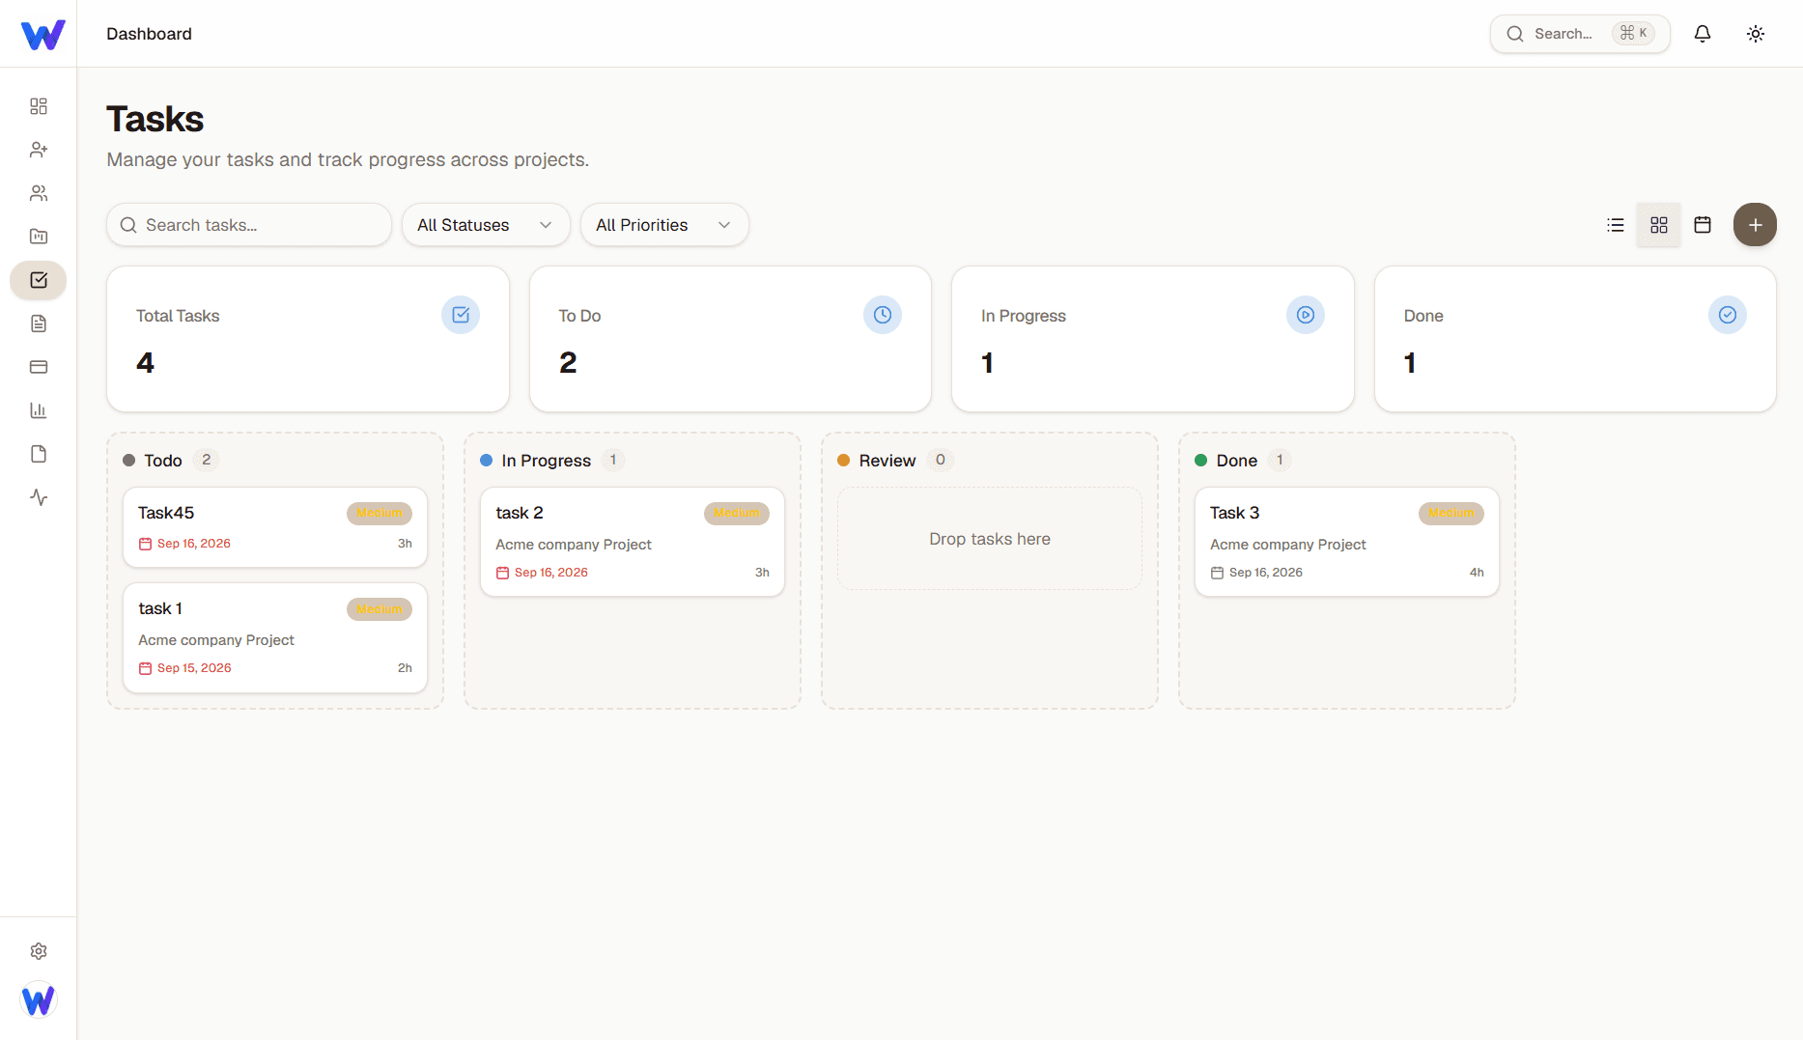
Task: Open the credit card billing icon in sidebar
Action: pos(39,367)
